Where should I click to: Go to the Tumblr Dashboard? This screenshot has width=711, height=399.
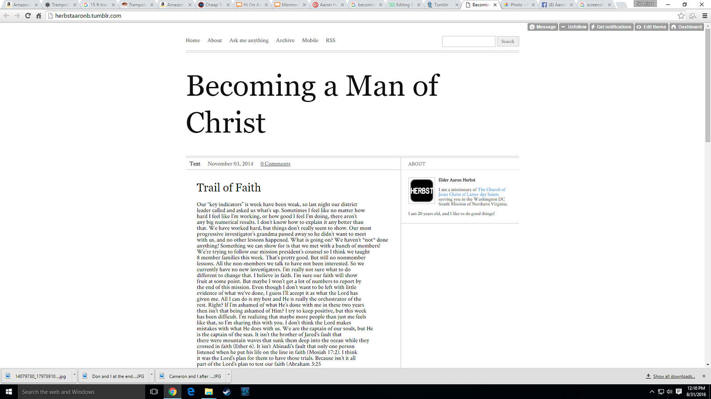(x=687, y=27)
